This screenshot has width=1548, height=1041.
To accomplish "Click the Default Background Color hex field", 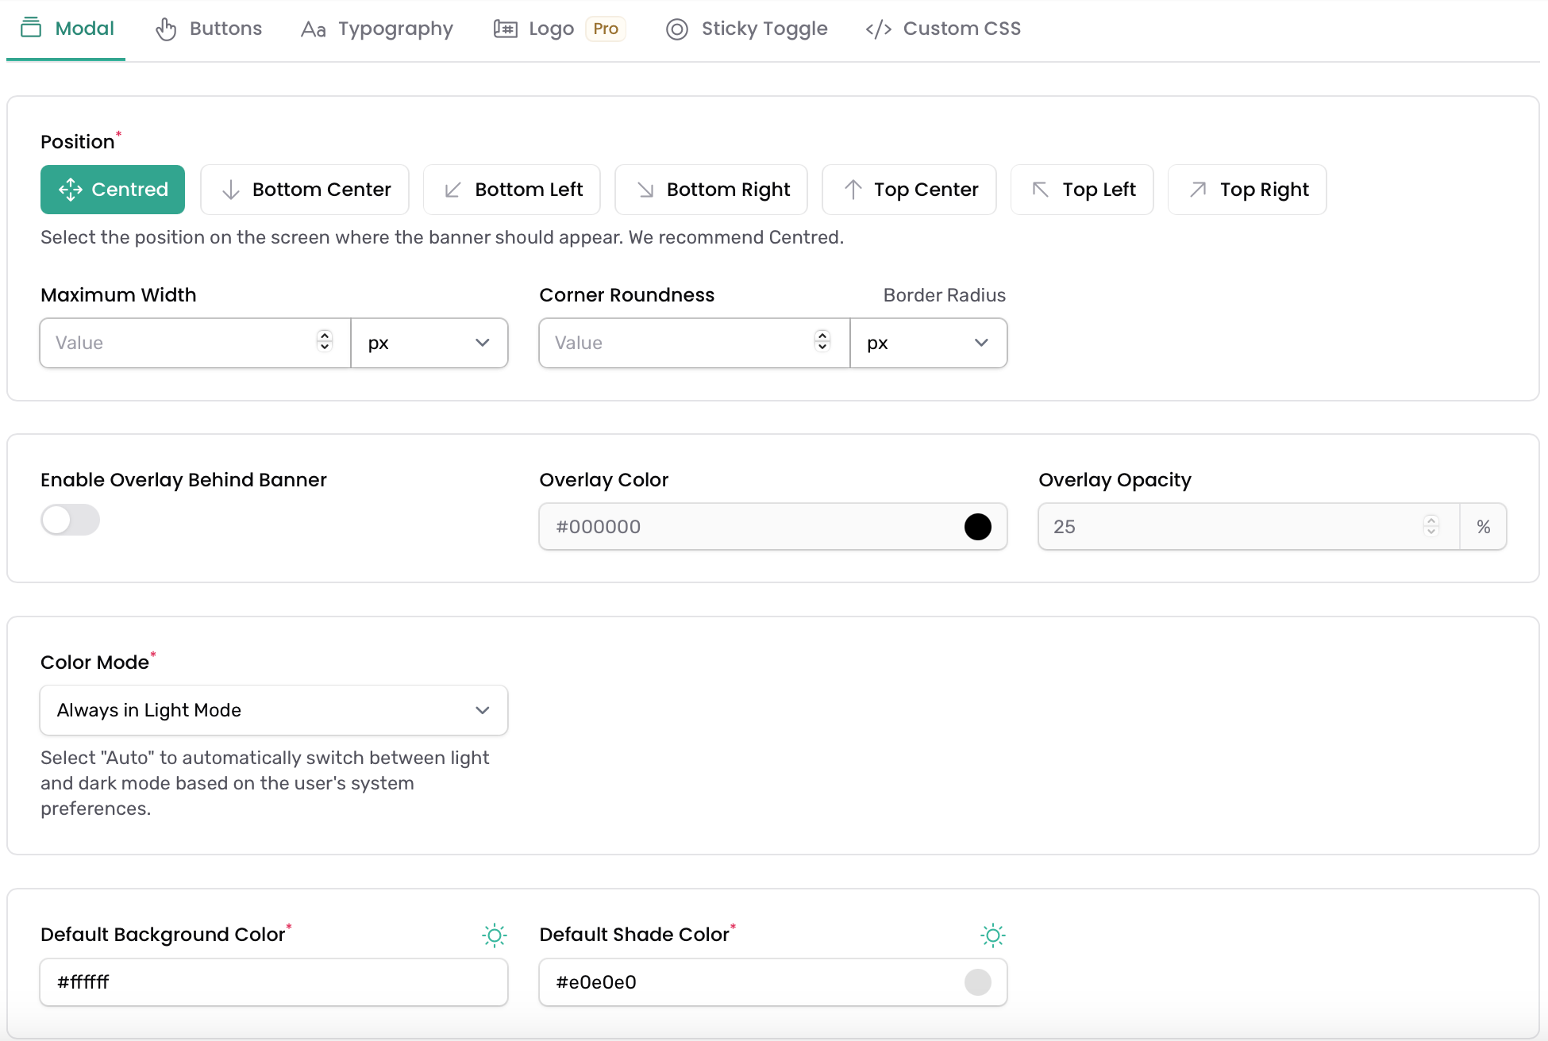I will point(274,982).
